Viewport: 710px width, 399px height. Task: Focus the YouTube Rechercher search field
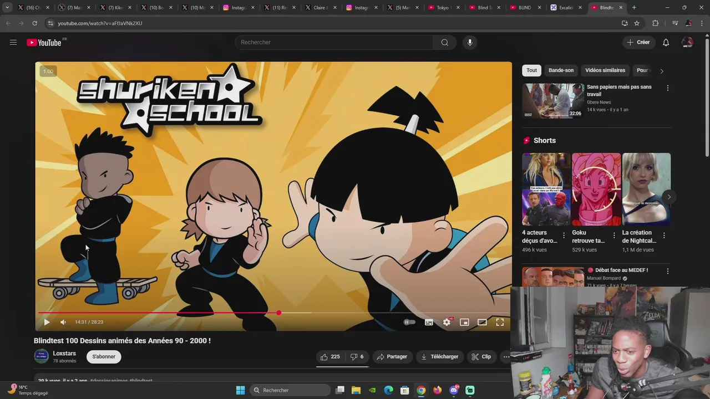pos(334,42)
